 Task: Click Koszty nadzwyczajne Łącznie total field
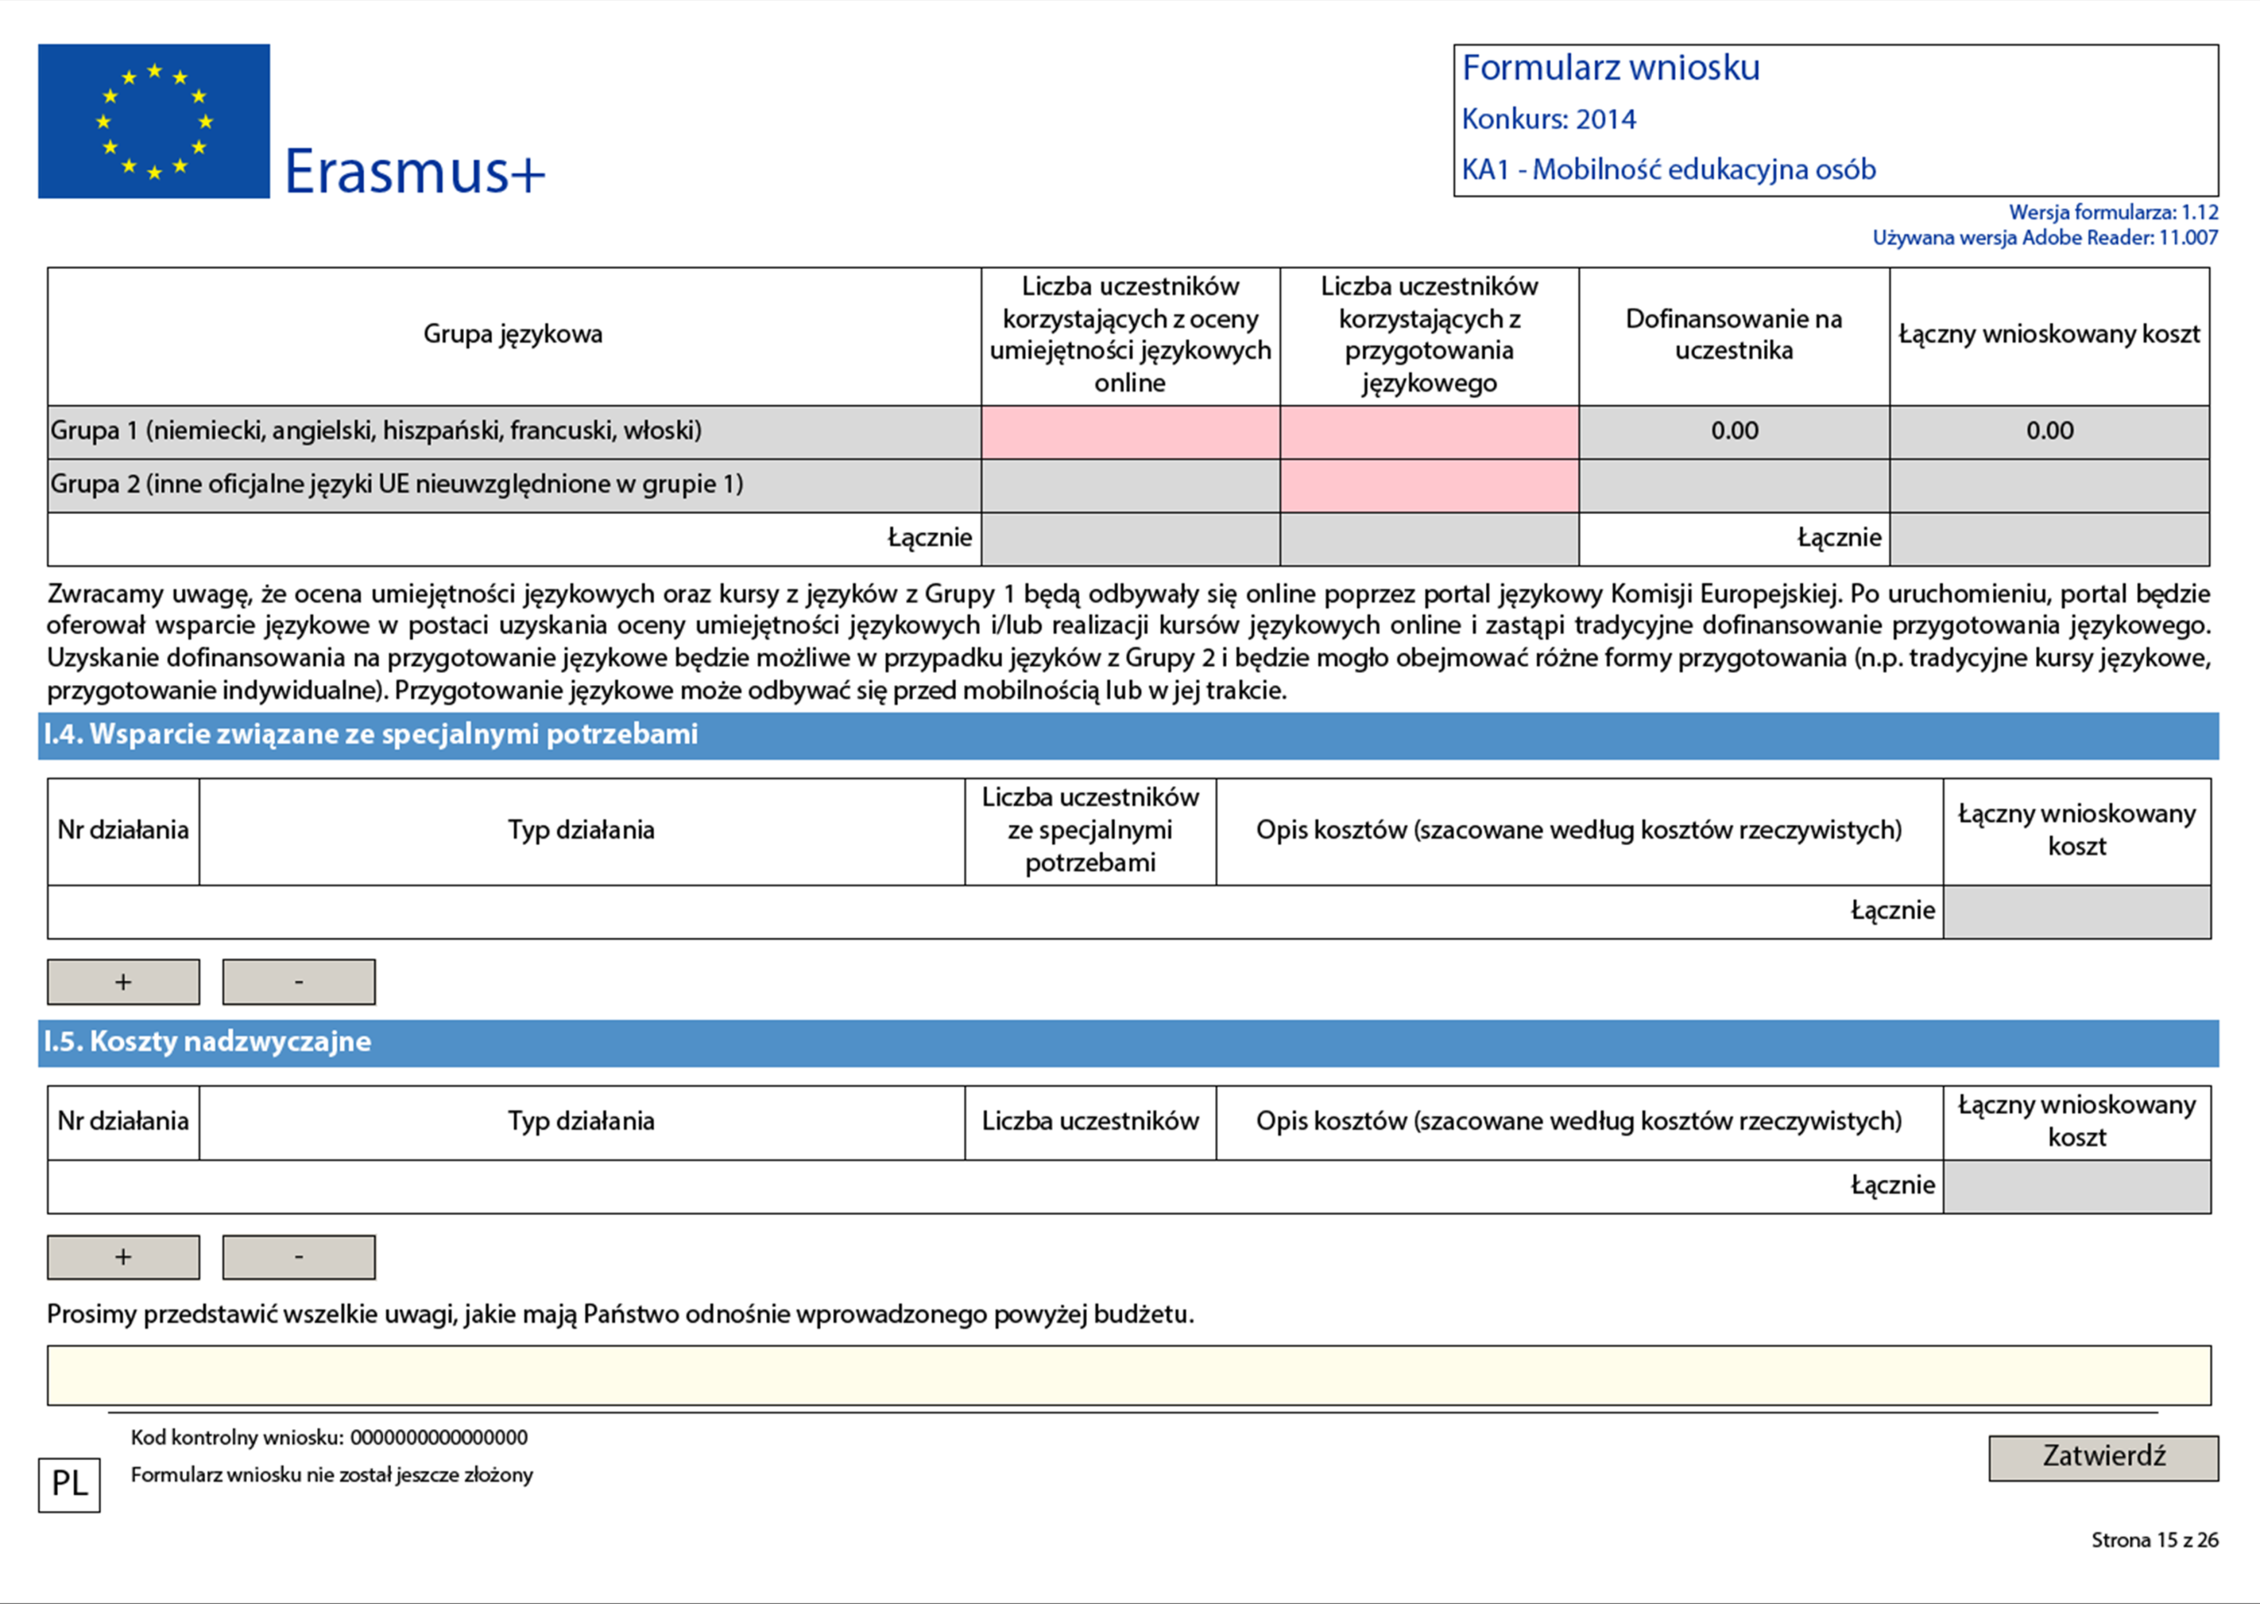[x=2077, y=1188]
